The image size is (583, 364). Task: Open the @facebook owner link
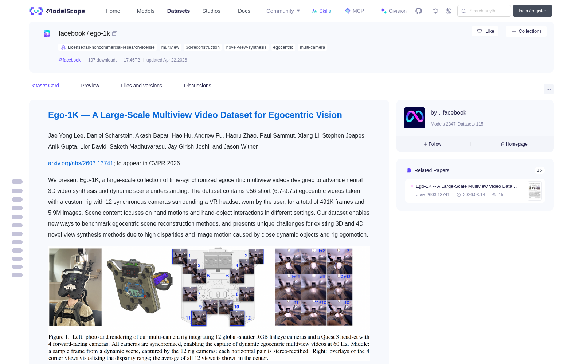coord(69,60)
